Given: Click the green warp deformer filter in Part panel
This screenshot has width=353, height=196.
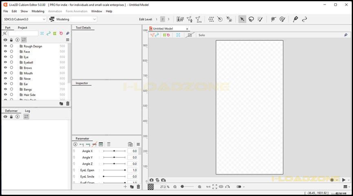Looking at the screenshot, I should (55, 33).
